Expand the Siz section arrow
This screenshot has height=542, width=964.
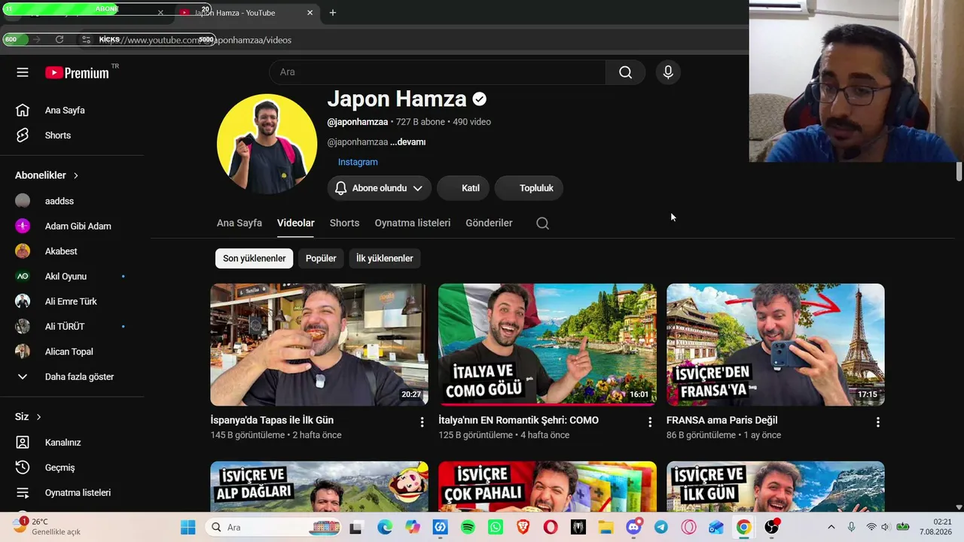[38, 417]
